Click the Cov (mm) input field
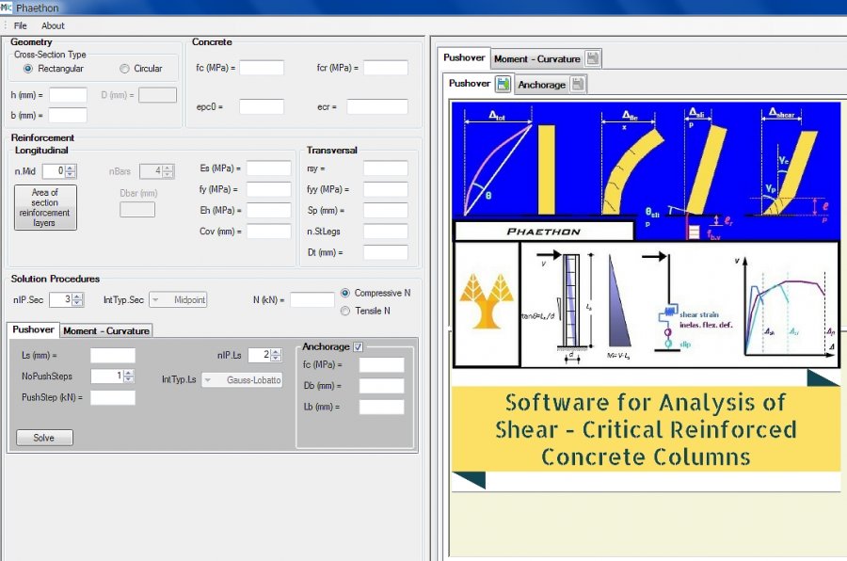The image size is (847, 561). click(269, 232)
